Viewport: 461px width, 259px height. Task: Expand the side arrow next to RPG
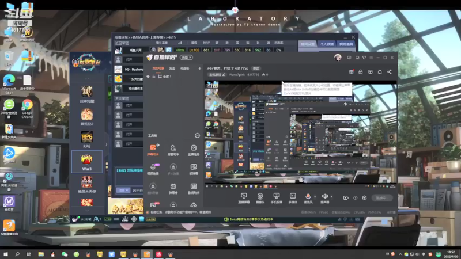107,144
